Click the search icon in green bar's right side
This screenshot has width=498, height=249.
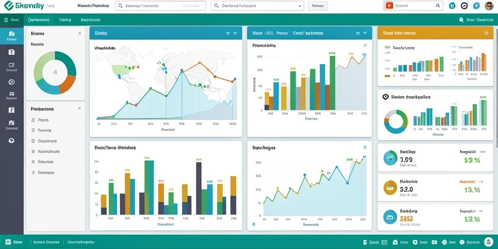coord(462,19)
